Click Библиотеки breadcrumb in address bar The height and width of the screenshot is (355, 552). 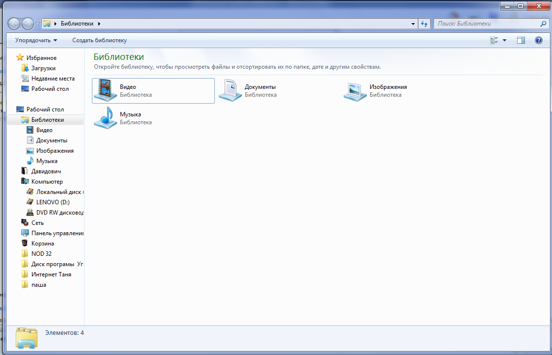pyautogui.click(x=77, y=24)
